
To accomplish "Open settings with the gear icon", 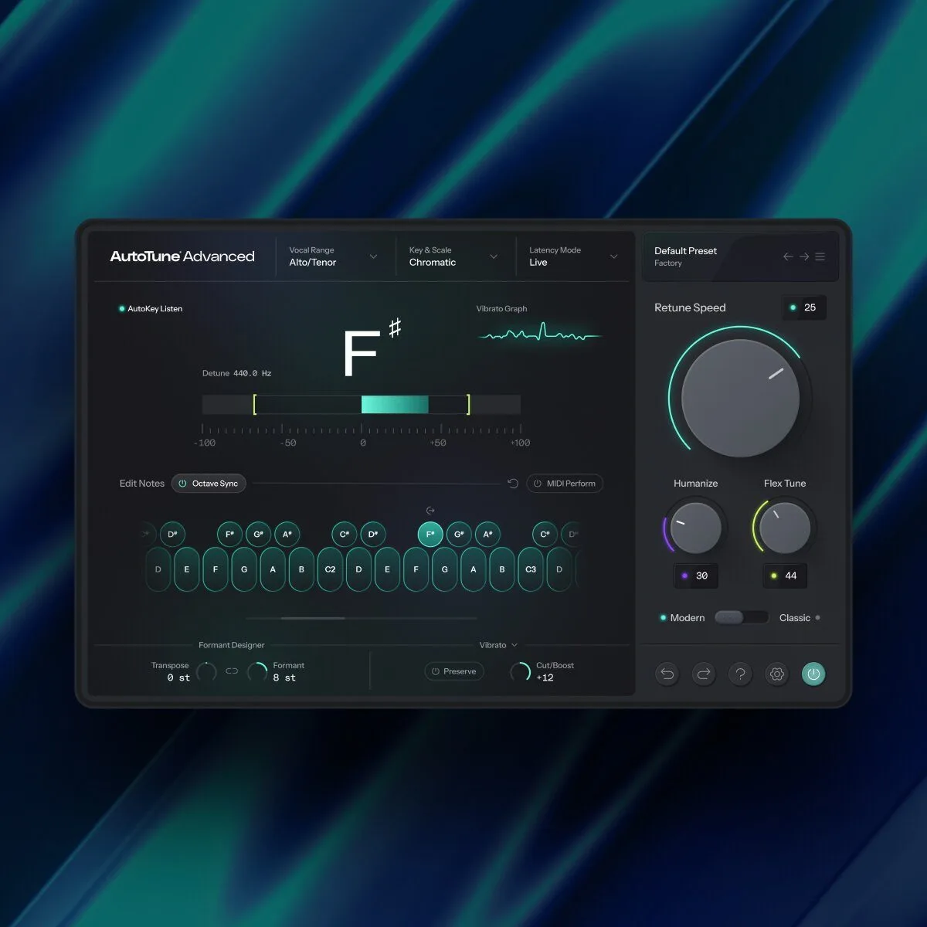I will point(777,674).
